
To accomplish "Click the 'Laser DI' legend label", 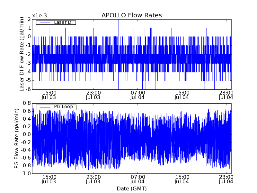I will pos(63,22).
